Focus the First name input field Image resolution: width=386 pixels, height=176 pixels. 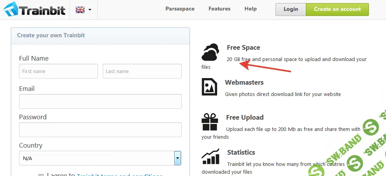click(x=58, y=71)
